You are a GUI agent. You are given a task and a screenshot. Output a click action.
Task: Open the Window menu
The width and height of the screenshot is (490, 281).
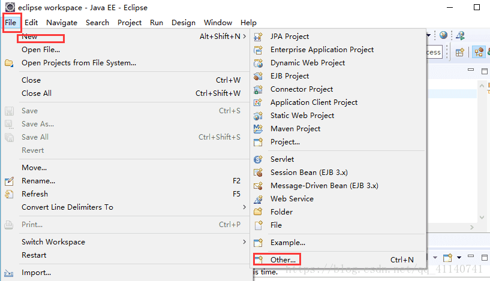coord(218,23)
